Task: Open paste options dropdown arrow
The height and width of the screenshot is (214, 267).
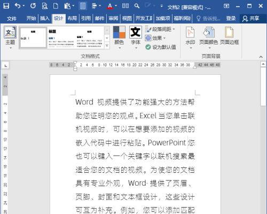Action: 73,6
